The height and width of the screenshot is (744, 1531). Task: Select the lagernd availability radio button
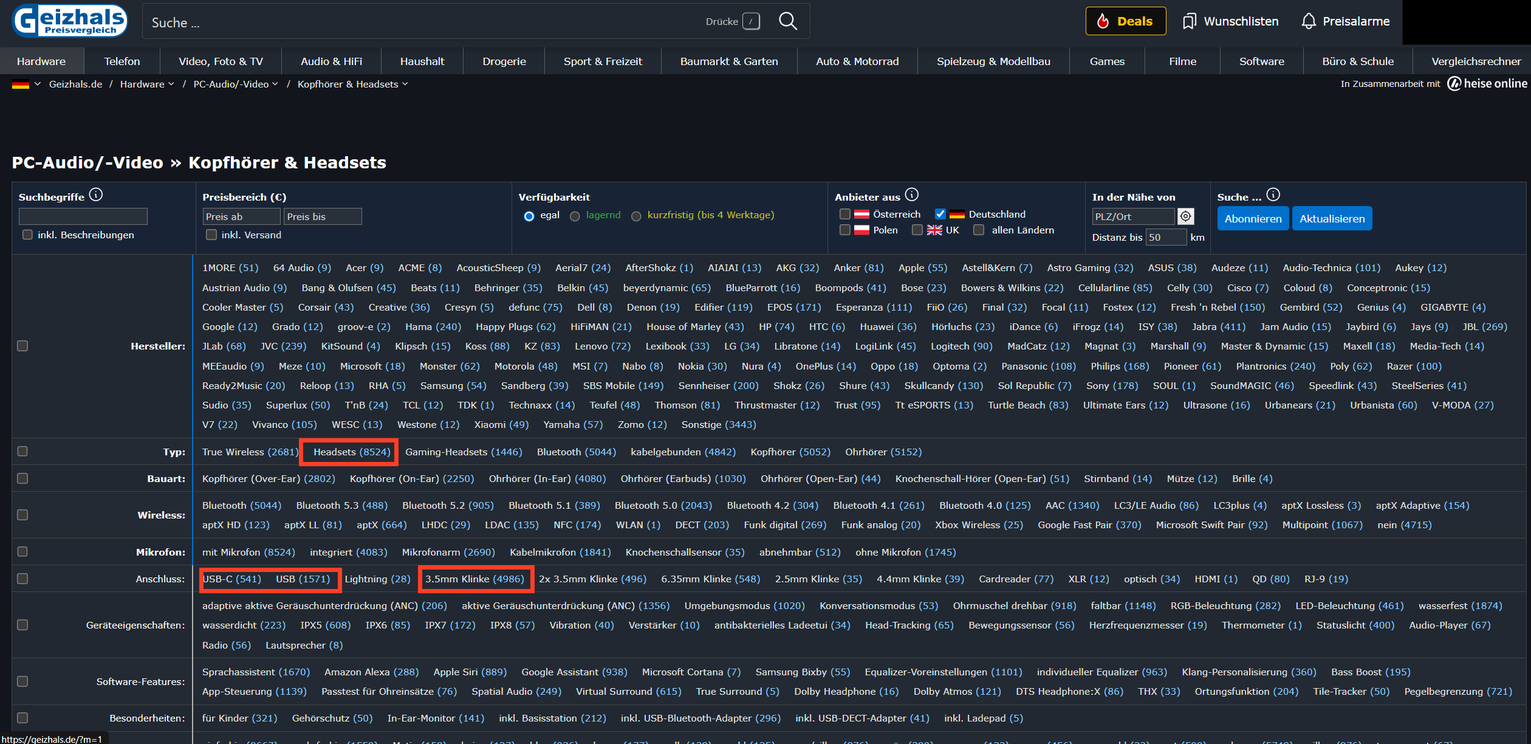(575, 216)
